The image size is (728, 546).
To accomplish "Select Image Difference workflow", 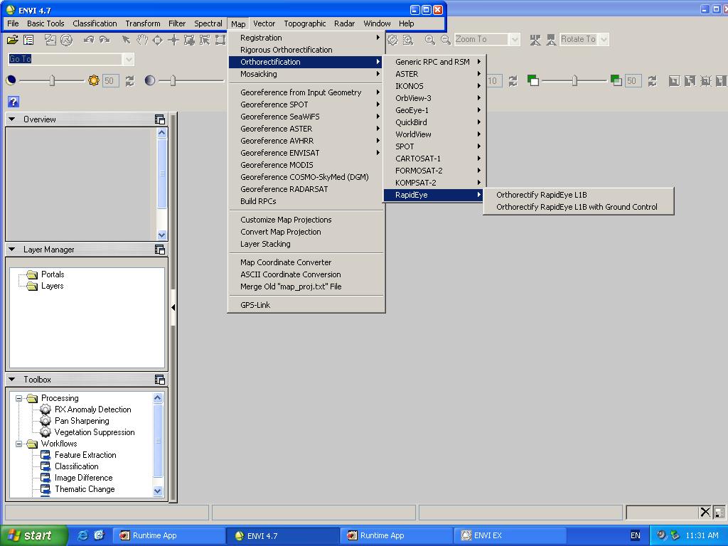I will coord(84,478).
